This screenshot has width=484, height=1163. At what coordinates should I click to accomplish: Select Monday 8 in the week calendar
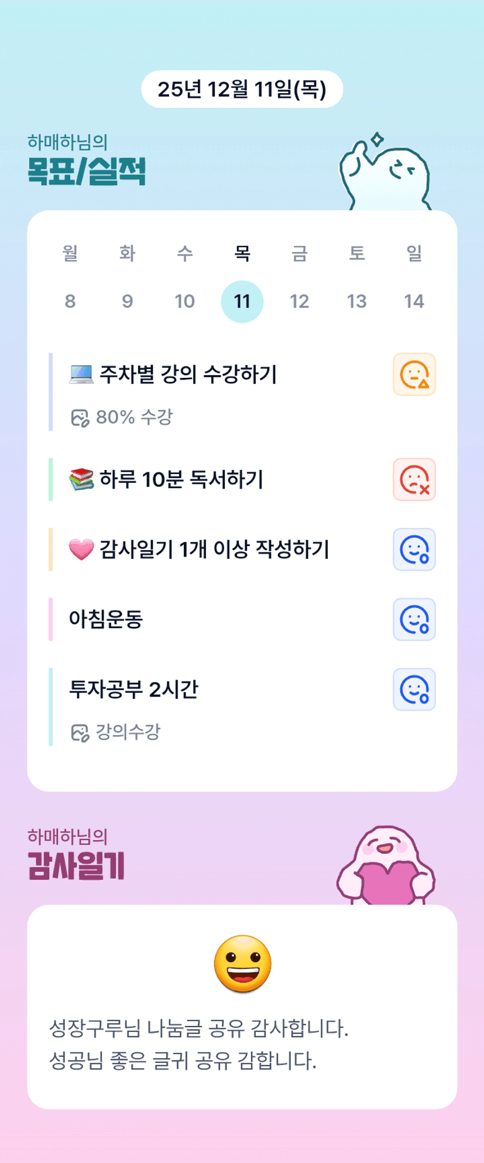pyautogui.click(x=70, y=302)
